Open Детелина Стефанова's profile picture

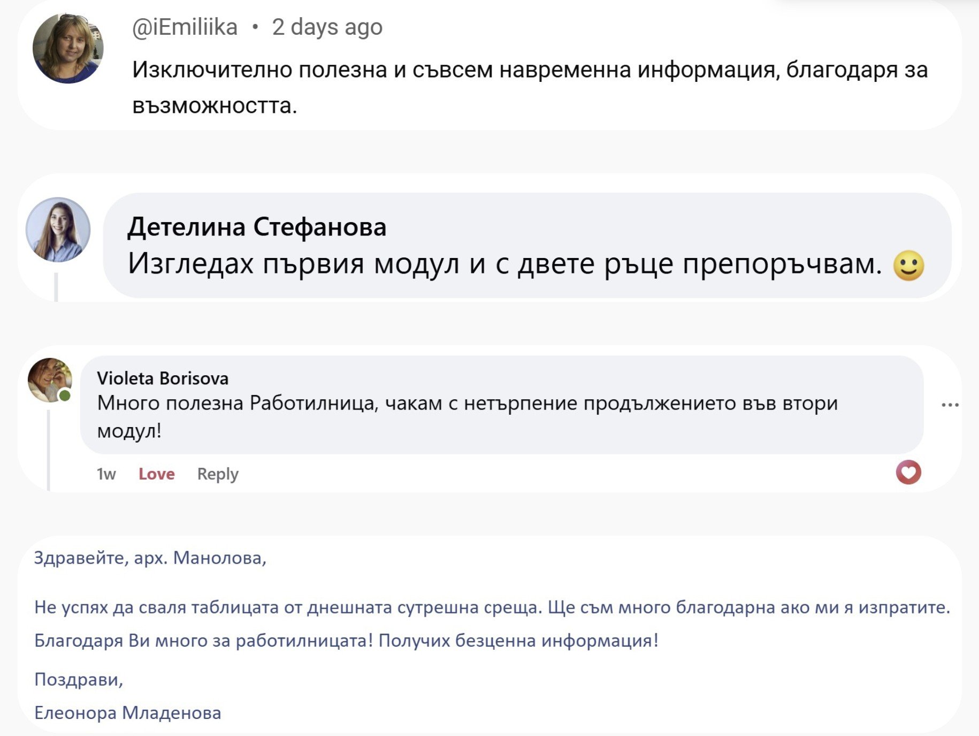pos(58,230)
